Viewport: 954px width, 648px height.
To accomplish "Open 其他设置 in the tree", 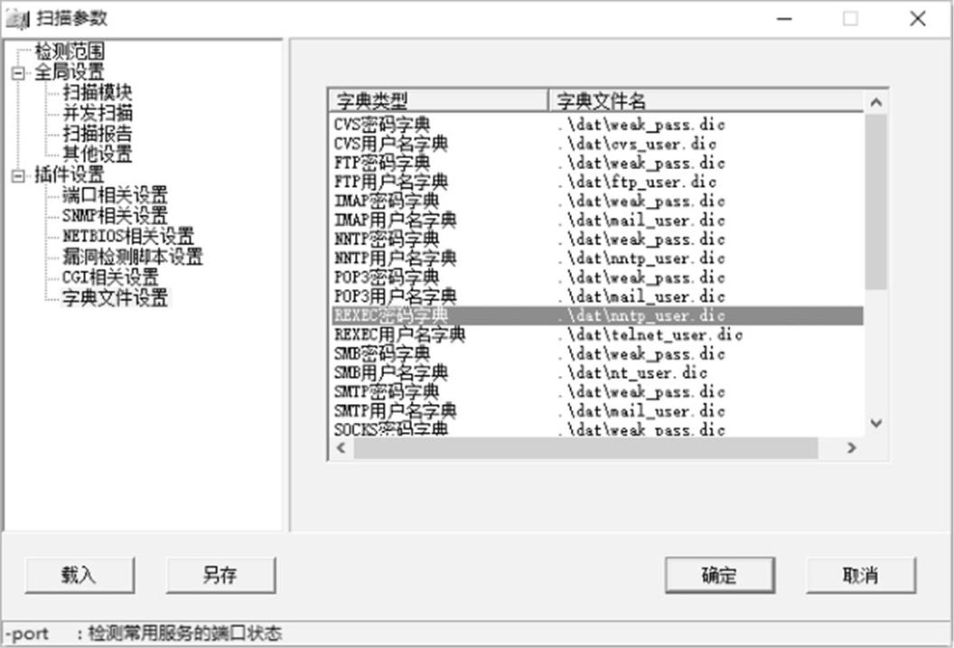I will coord(98,154).
